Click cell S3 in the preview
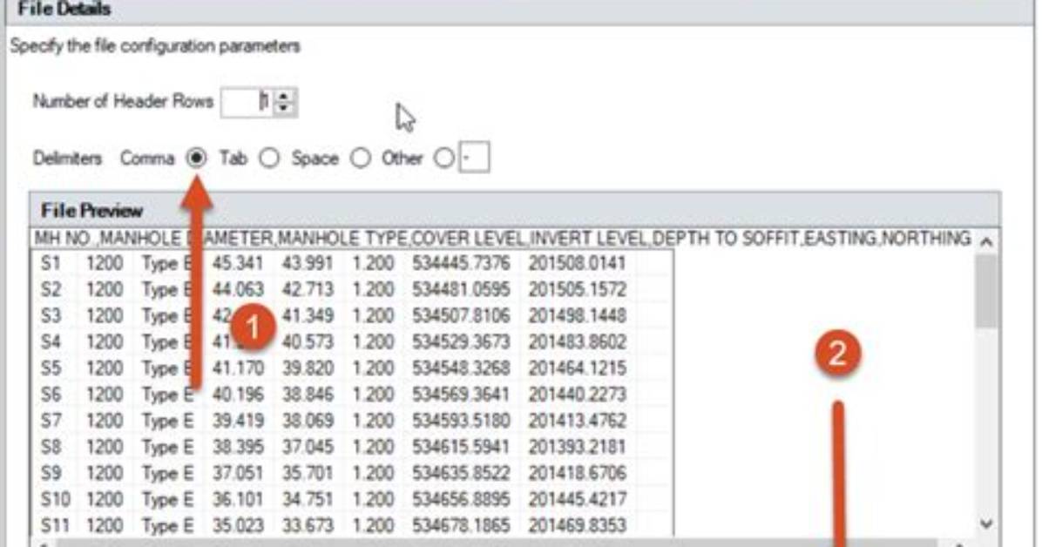 pos(51,315)
